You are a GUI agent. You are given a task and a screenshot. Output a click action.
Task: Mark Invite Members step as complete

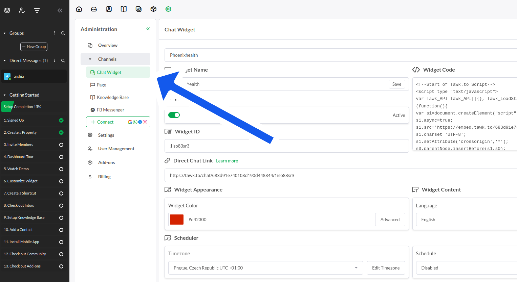pyautogui.click(x=61, y=145)
